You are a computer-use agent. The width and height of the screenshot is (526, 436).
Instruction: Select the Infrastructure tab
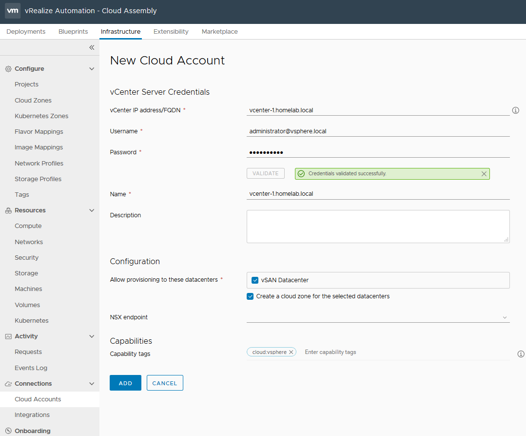121,32
